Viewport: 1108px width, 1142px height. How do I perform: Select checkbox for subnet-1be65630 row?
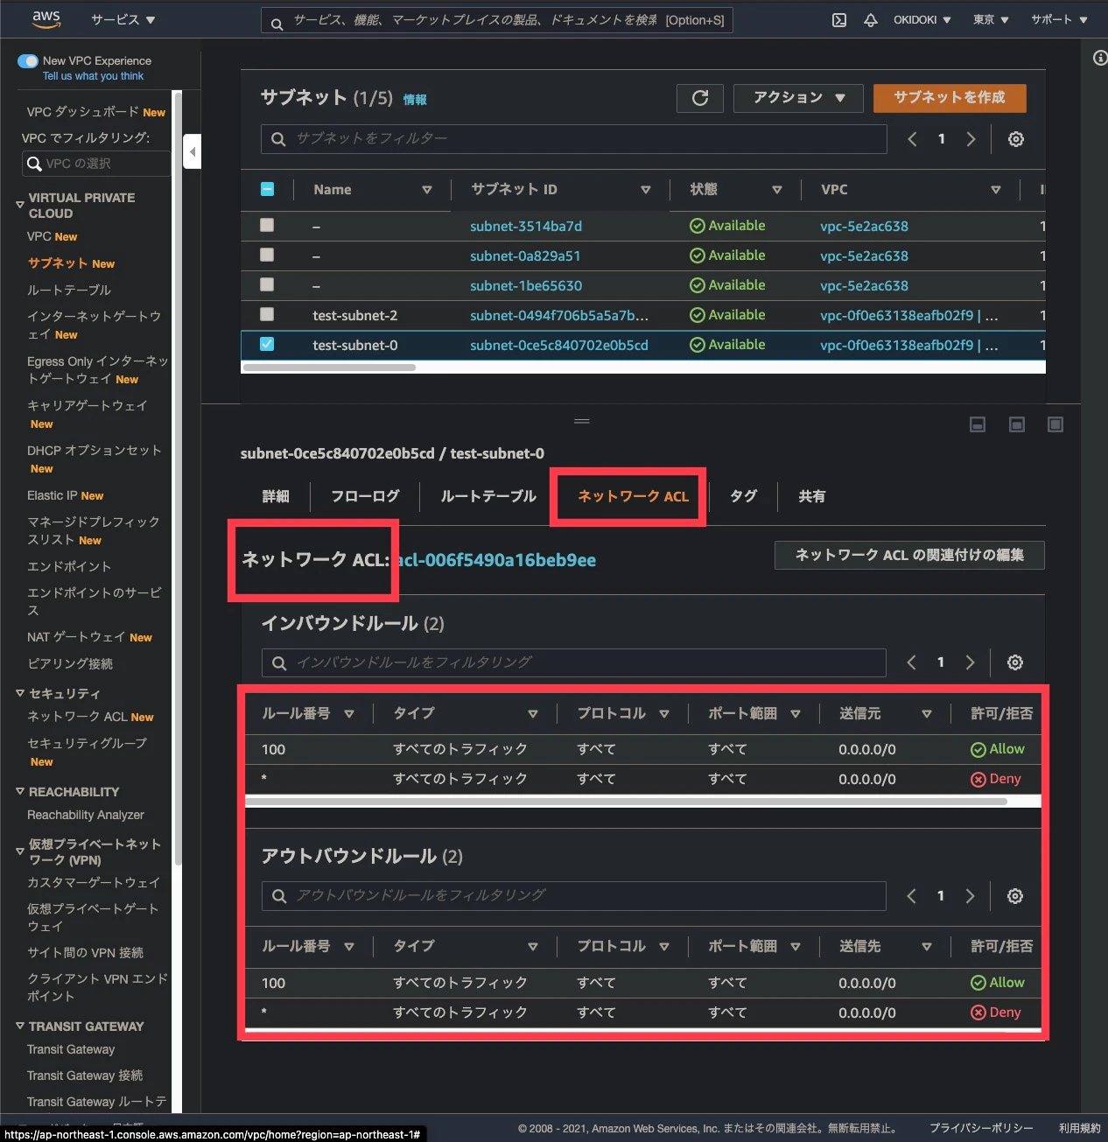click(267, 284)
